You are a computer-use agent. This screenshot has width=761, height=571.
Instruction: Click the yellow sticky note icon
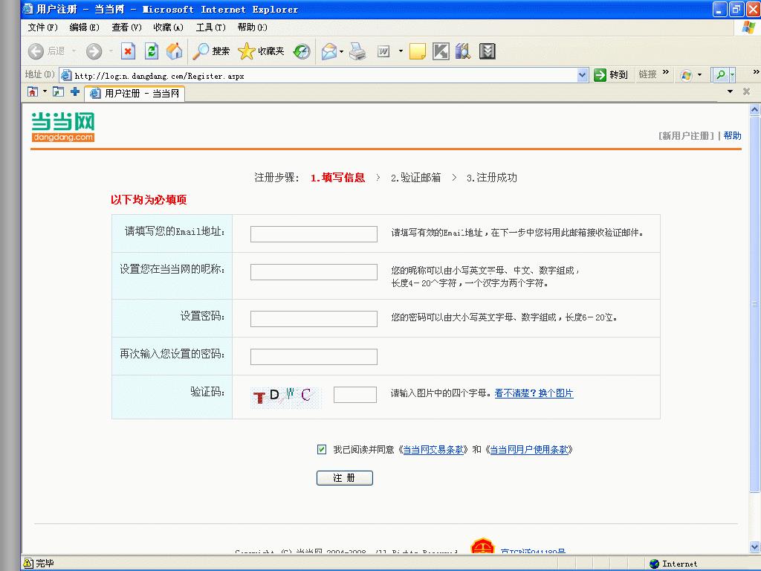(418, 51)
